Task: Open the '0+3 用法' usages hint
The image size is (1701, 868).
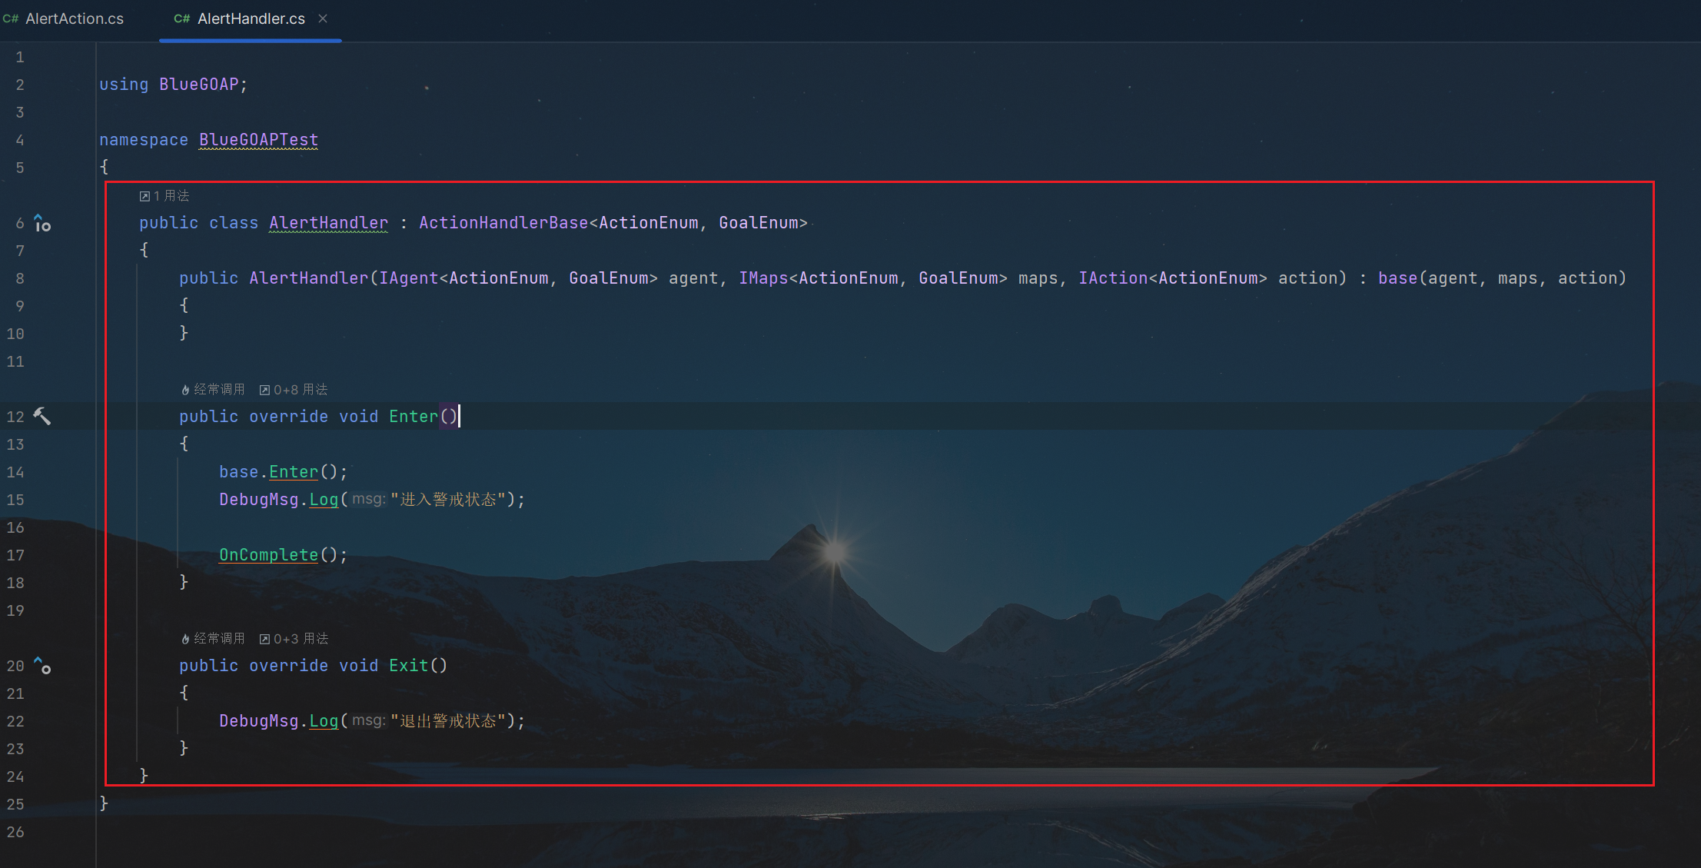Action: 300,639
